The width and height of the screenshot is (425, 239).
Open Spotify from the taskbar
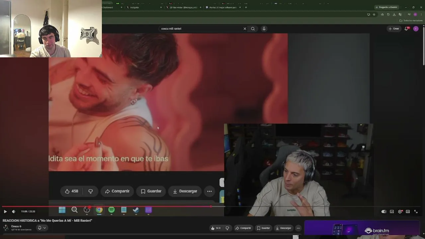(x=112, y=210)
